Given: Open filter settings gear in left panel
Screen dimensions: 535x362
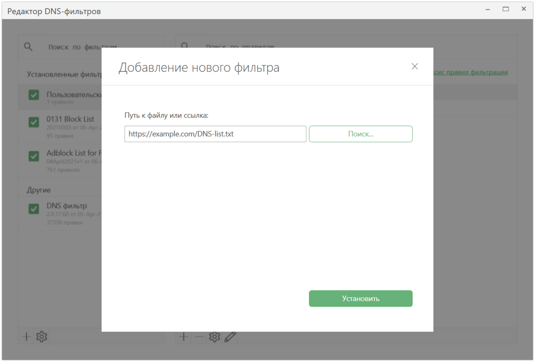Looking at the screenshot, I should tap(41, 337).
